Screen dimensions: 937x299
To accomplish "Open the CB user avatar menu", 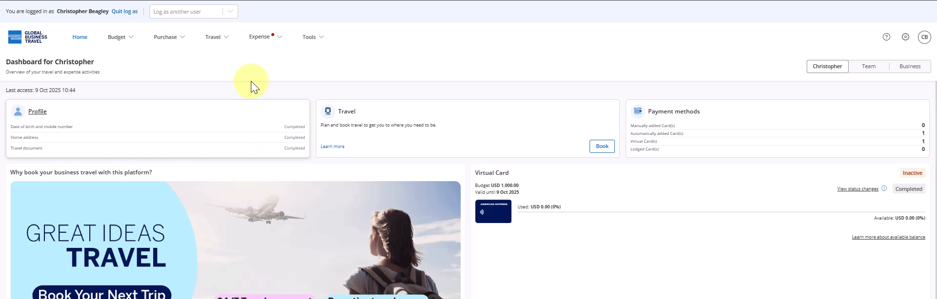I will click(x=924, y=37).
